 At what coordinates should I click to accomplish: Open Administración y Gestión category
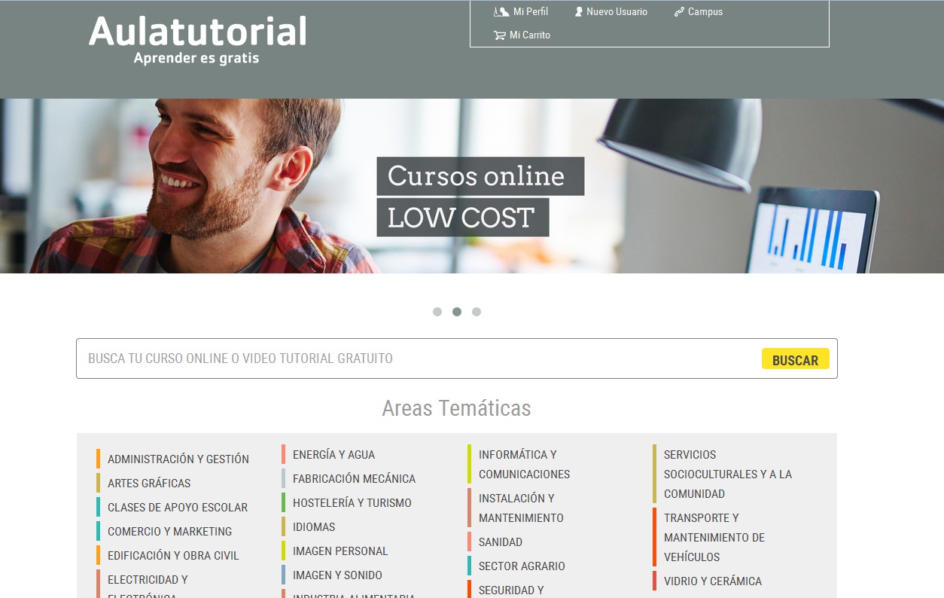(178, 459)
